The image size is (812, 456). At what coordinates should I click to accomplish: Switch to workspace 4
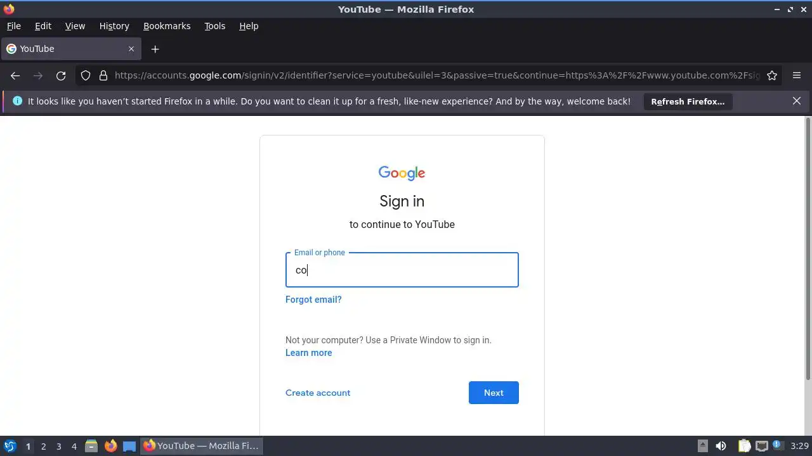tap(74, 446)
